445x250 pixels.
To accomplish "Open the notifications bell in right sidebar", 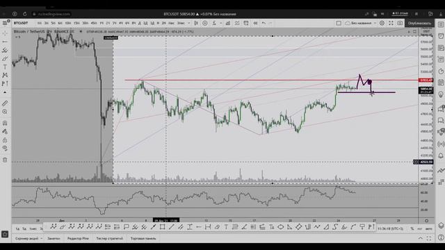I will [441, 156].
